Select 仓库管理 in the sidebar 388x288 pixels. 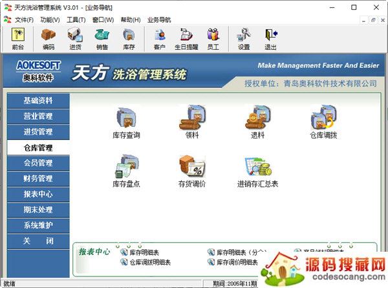(38, 148)
